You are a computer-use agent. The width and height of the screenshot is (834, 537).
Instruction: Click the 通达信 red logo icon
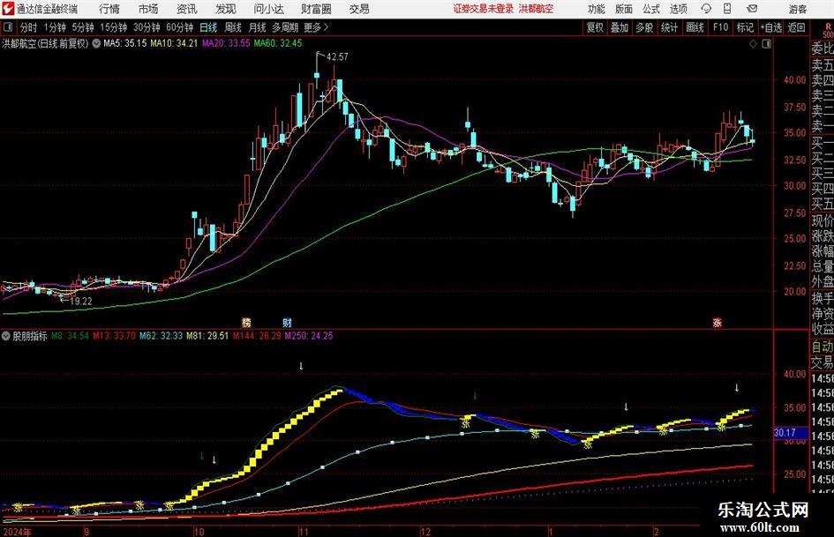(8, 9)
